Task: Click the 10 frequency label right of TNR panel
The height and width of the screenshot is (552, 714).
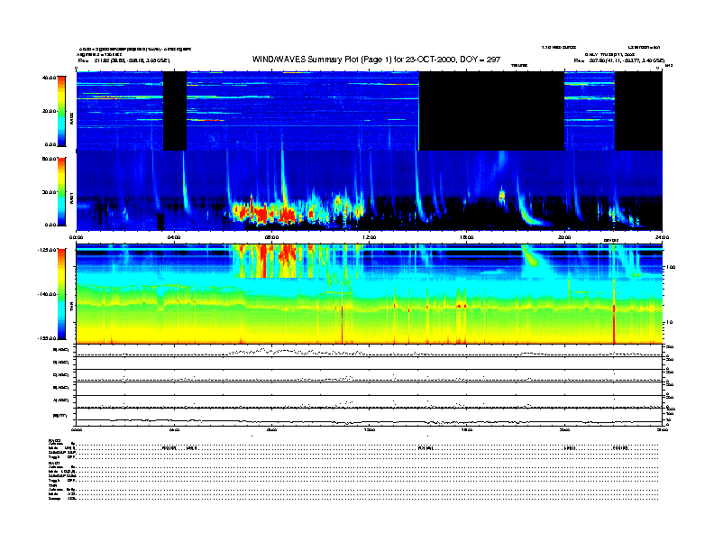Action: [670, 323]
